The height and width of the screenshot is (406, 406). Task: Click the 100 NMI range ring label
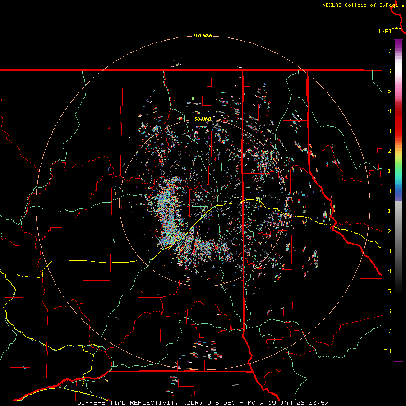[203, 36]
